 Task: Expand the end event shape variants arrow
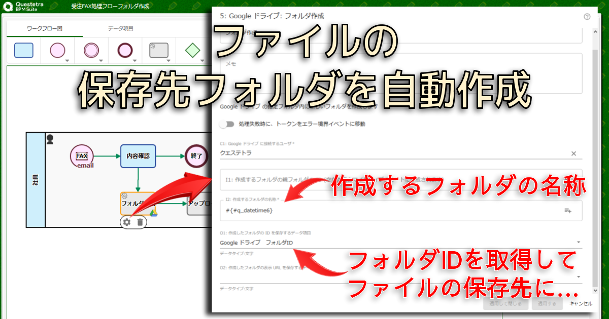click(x=134, y=61)
